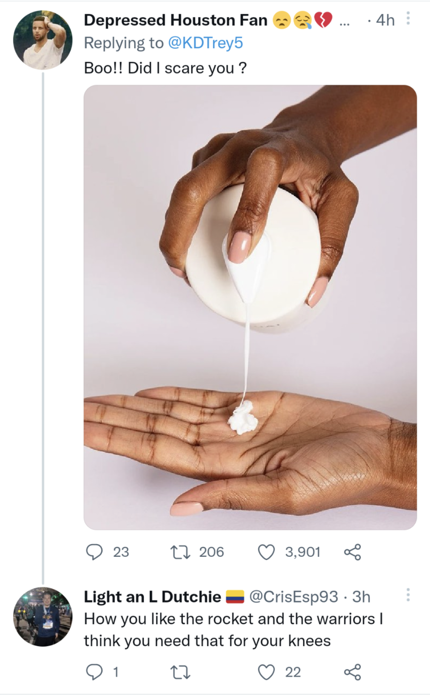Open the 4h timestamp of the tweet

(x=386, y=20)
